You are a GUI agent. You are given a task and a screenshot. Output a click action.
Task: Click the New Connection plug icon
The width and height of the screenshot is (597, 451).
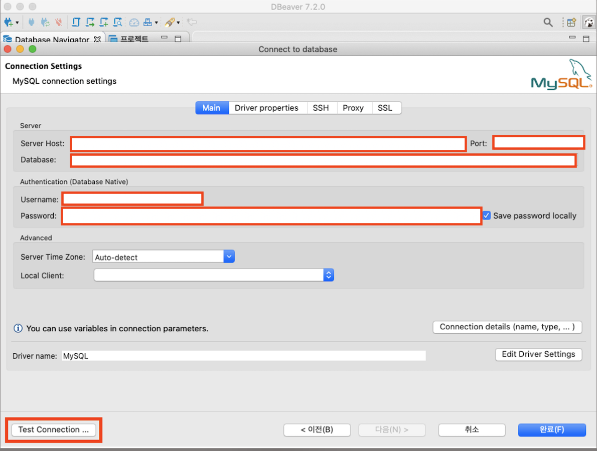[9, 22]
